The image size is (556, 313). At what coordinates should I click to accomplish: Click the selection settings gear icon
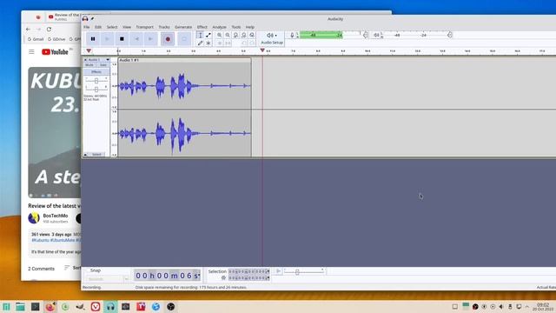(223, 278)
